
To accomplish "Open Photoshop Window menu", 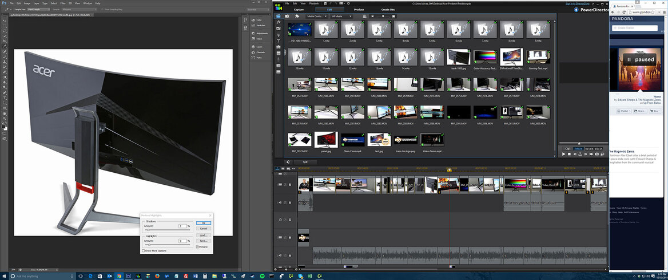I will click(86, 3).
